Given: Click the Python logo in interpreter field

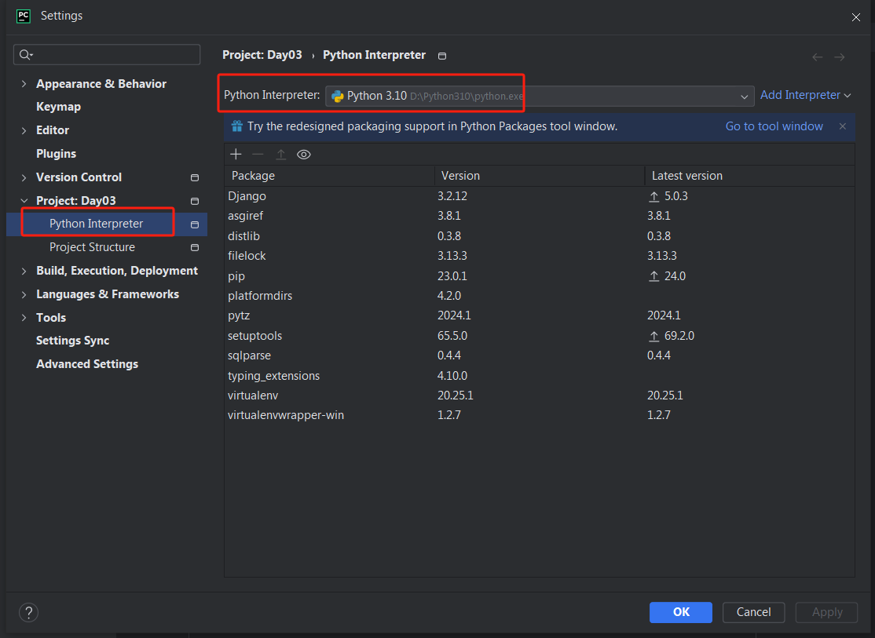Looking at the screenshot, I should (x=338, y=96).
